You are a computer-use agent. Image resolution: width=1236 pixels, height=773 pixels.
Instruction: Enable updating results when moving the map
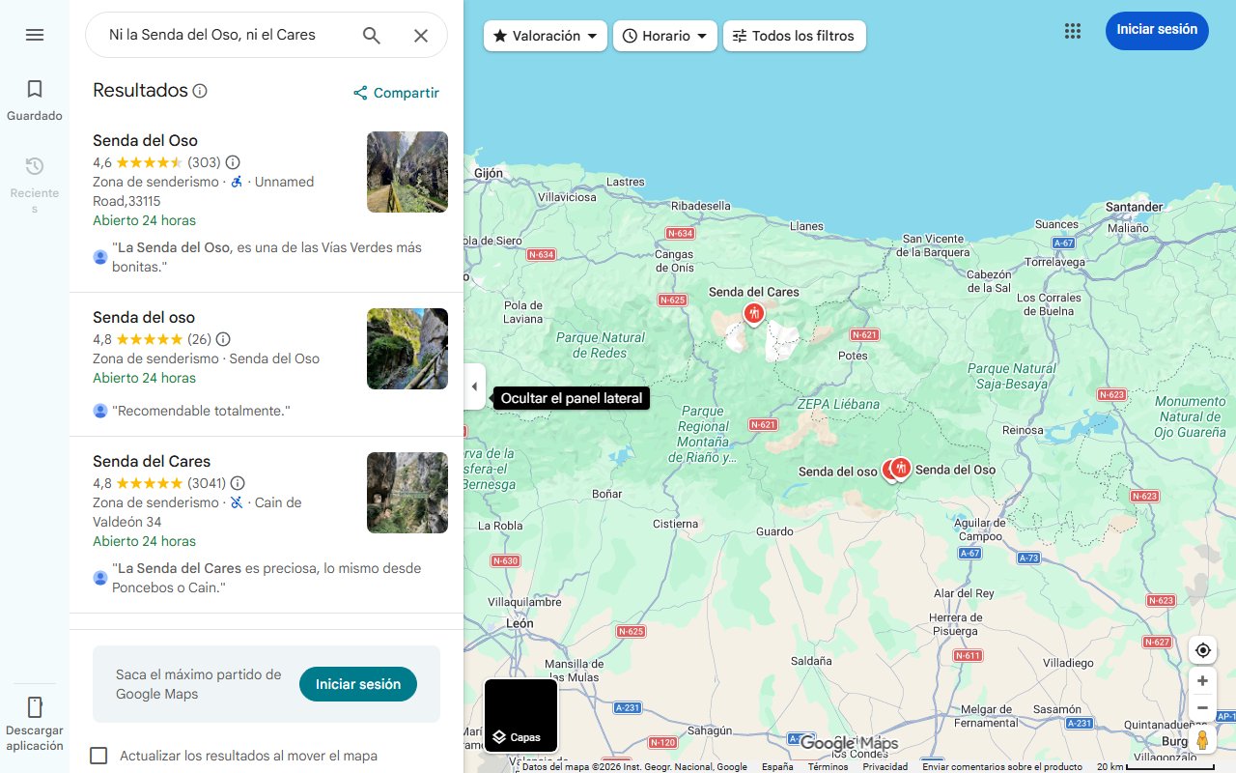coord(99,756)
